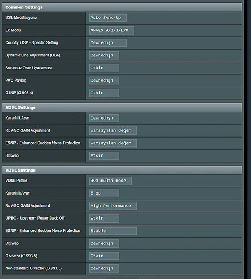Open ADSL ESNP varsayılan değer dropdown

pos(113,143)
